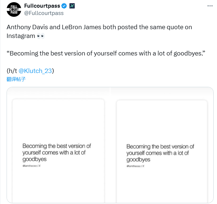The image size is (217, 204).
Task: Click the @iamtheceo credit in right image
Action: (135, 166)
